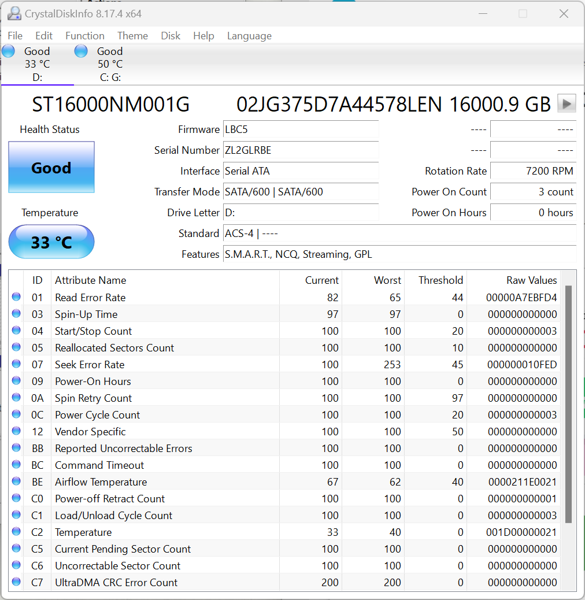Image resolution: width=585 pixels, height=600 pixels.
Task: Click the Serial Number field ZL2GLRBE
Action: point(301,150)
